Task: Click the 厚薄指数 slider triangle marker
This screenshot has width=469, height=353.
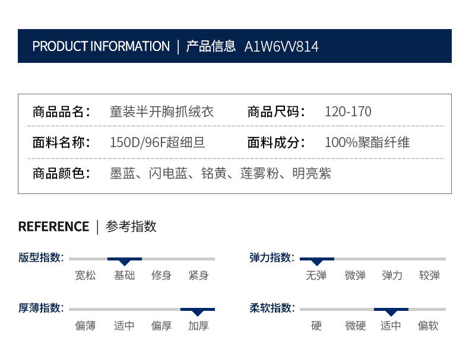Action: 198,312
